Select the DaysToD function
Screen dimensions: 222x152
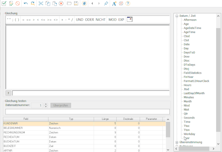pos(189,52)
